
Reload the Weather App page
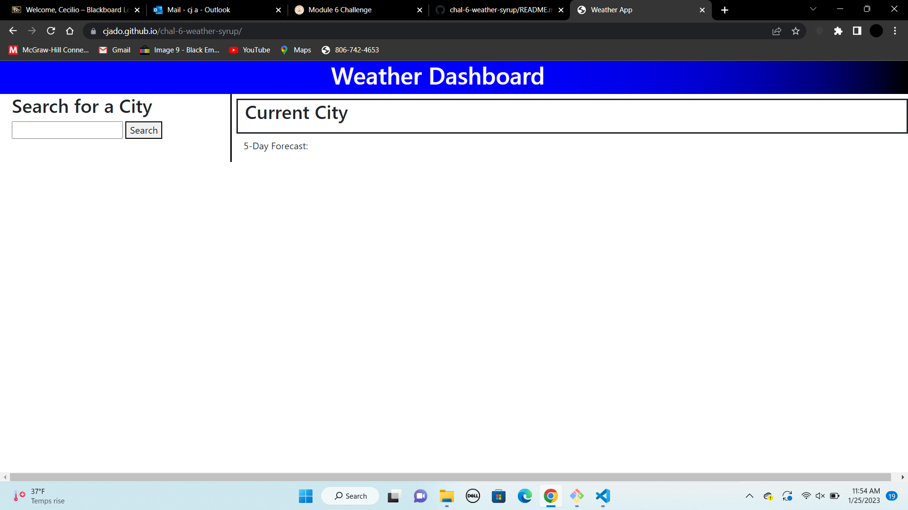51,31
